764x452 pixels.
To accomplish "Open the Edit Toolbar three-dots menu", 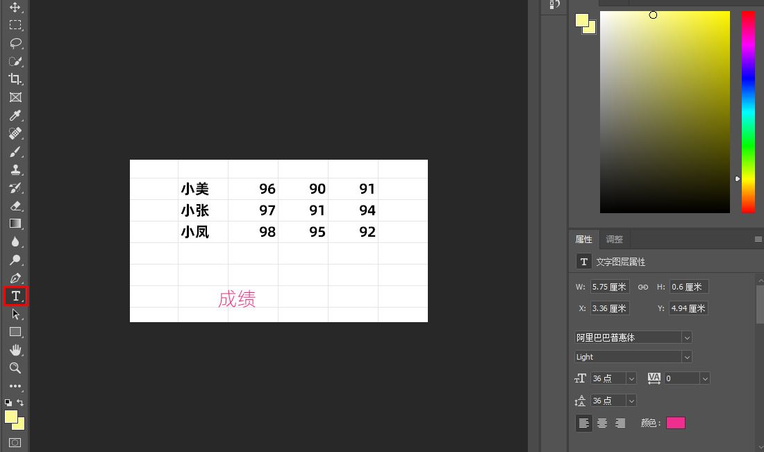I will coord(15,386).
